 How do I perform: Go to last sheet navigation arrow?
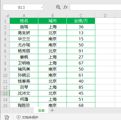[x=27, y=110]
